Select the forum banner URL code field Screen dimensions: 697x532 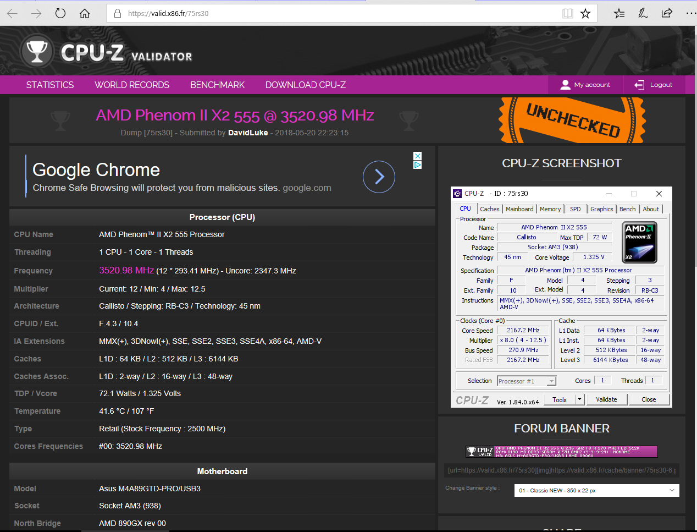(562, 470)
